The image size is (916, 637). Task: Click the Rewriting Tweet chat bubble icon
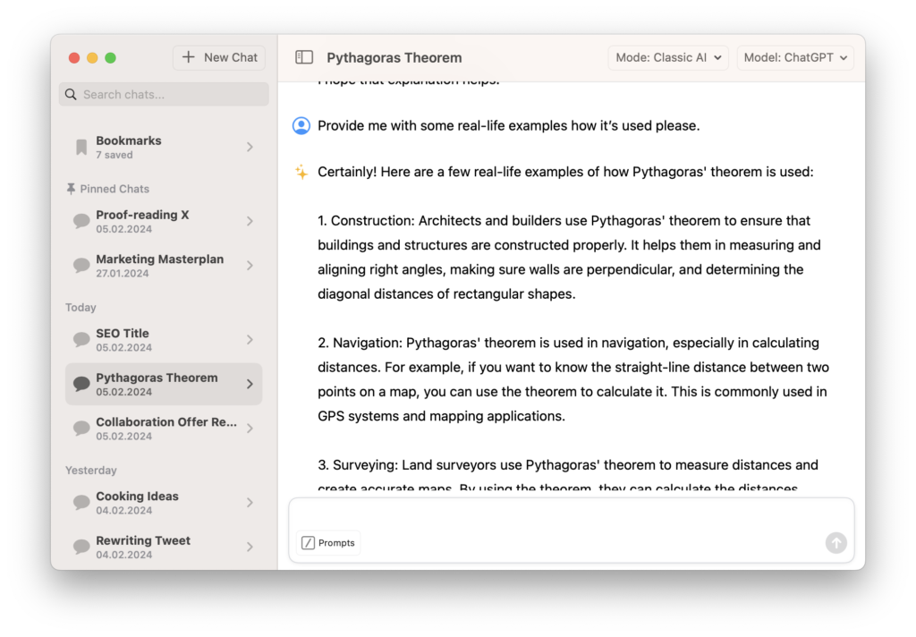81,547
